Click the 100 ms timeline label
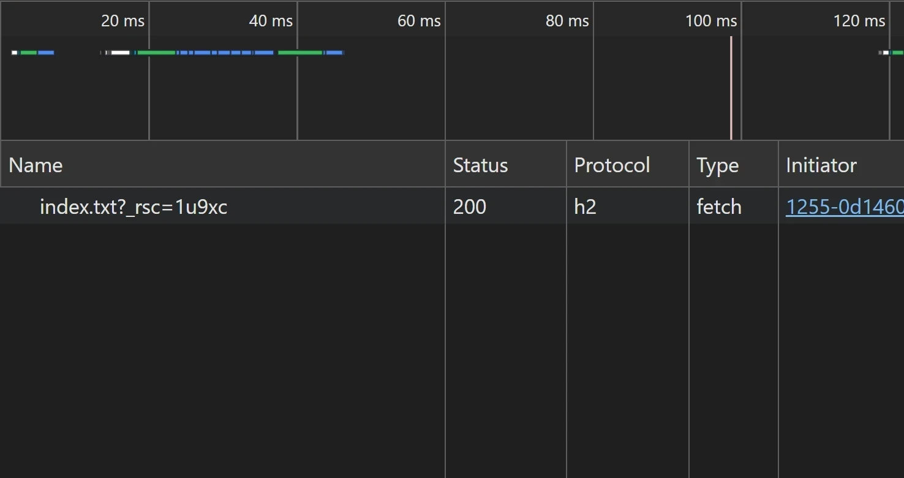 (x=710, y=21)
